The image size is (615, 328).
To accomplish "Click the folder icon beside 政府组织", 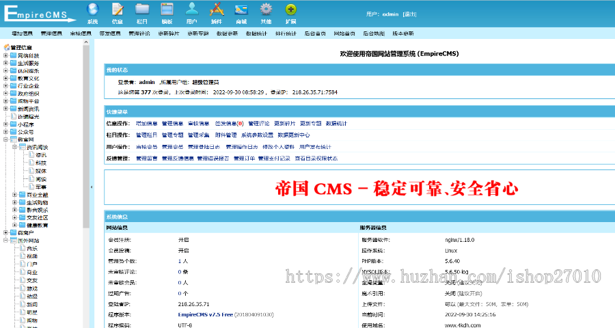I will [x=14, y=94].
